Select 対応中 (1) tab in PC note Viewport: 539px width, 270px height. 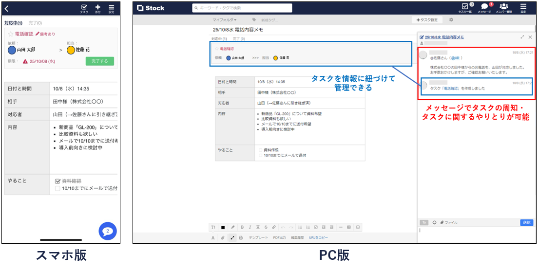pos(219,39)
